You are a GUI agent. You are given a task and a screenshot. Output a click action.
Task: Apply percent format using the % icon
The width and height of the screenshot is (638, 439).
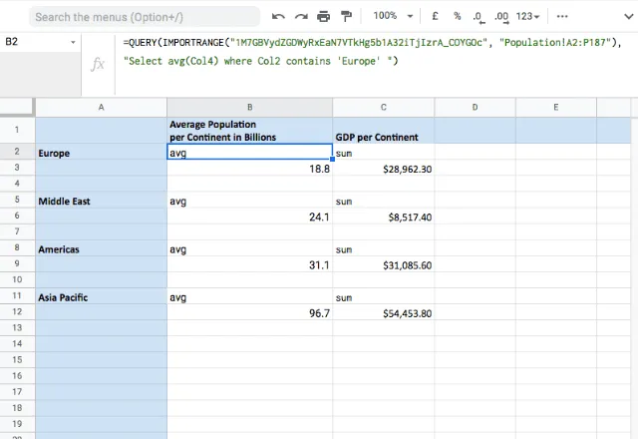[457, 17]
